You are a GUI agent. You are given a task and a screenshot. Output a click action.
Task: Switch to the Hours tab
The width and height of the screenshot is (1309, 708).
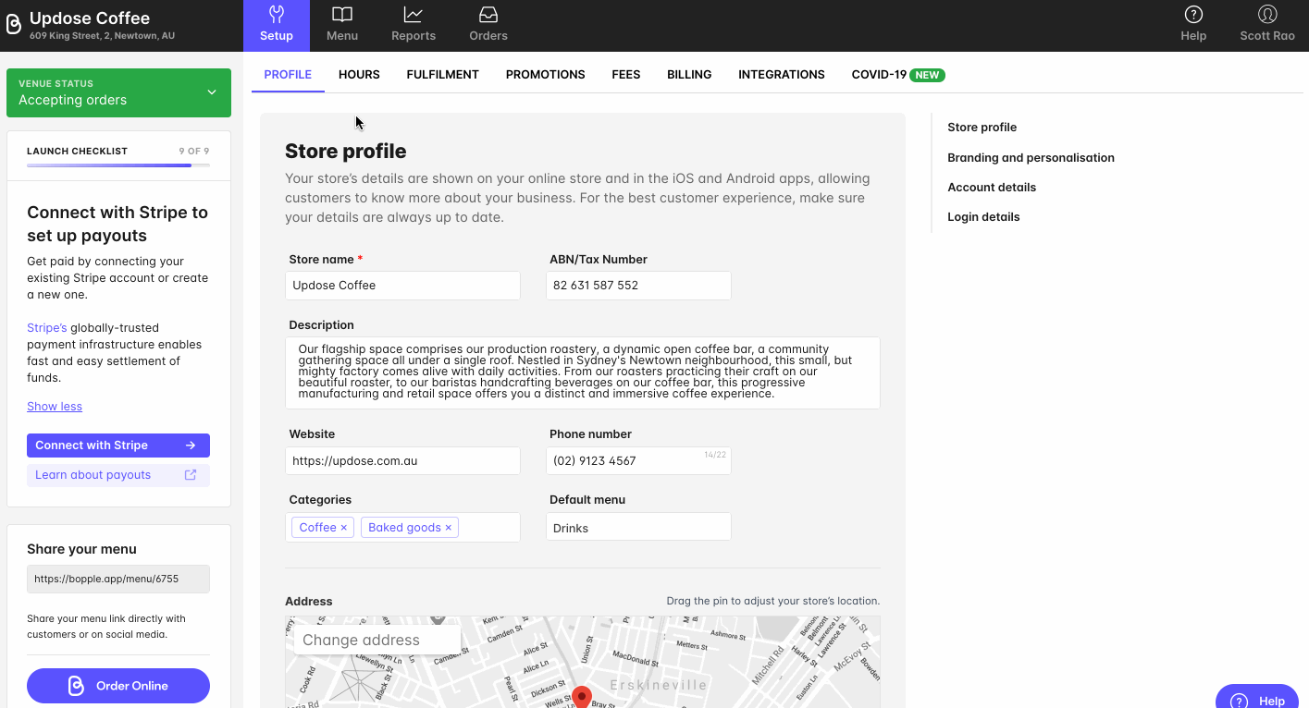359,75
